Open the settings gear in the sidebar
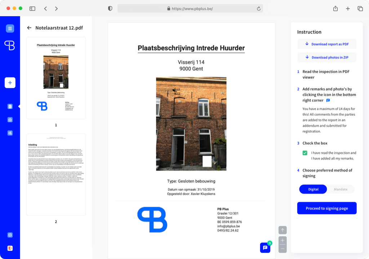Screen dimensions: 369x259 [10, 235]
